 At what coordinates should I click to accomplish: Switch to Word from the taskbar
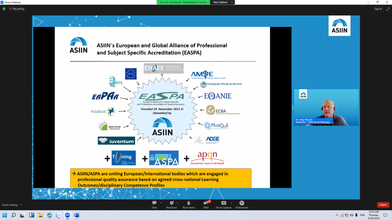pyautogui.click(x=77, y=215)
